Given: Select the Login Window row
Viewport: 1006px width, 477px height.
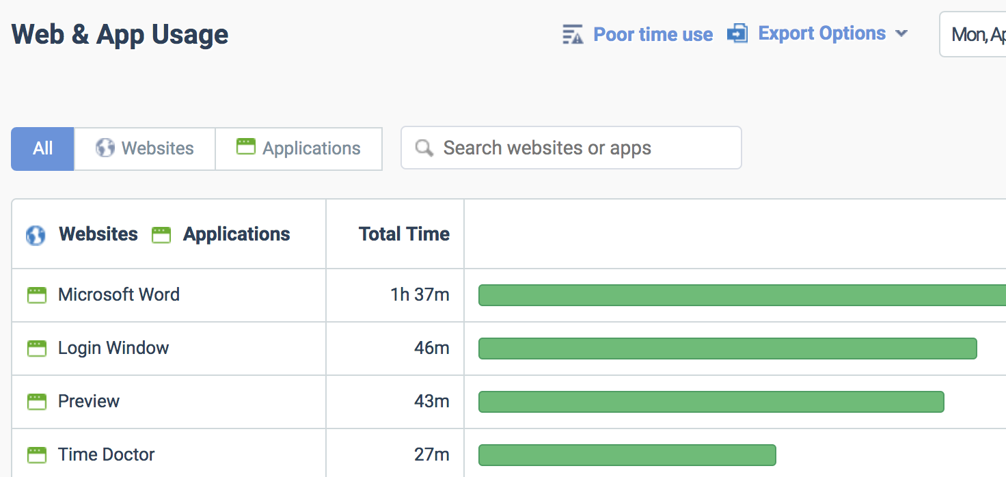Looking at the screenshot, I should (508, 349).
